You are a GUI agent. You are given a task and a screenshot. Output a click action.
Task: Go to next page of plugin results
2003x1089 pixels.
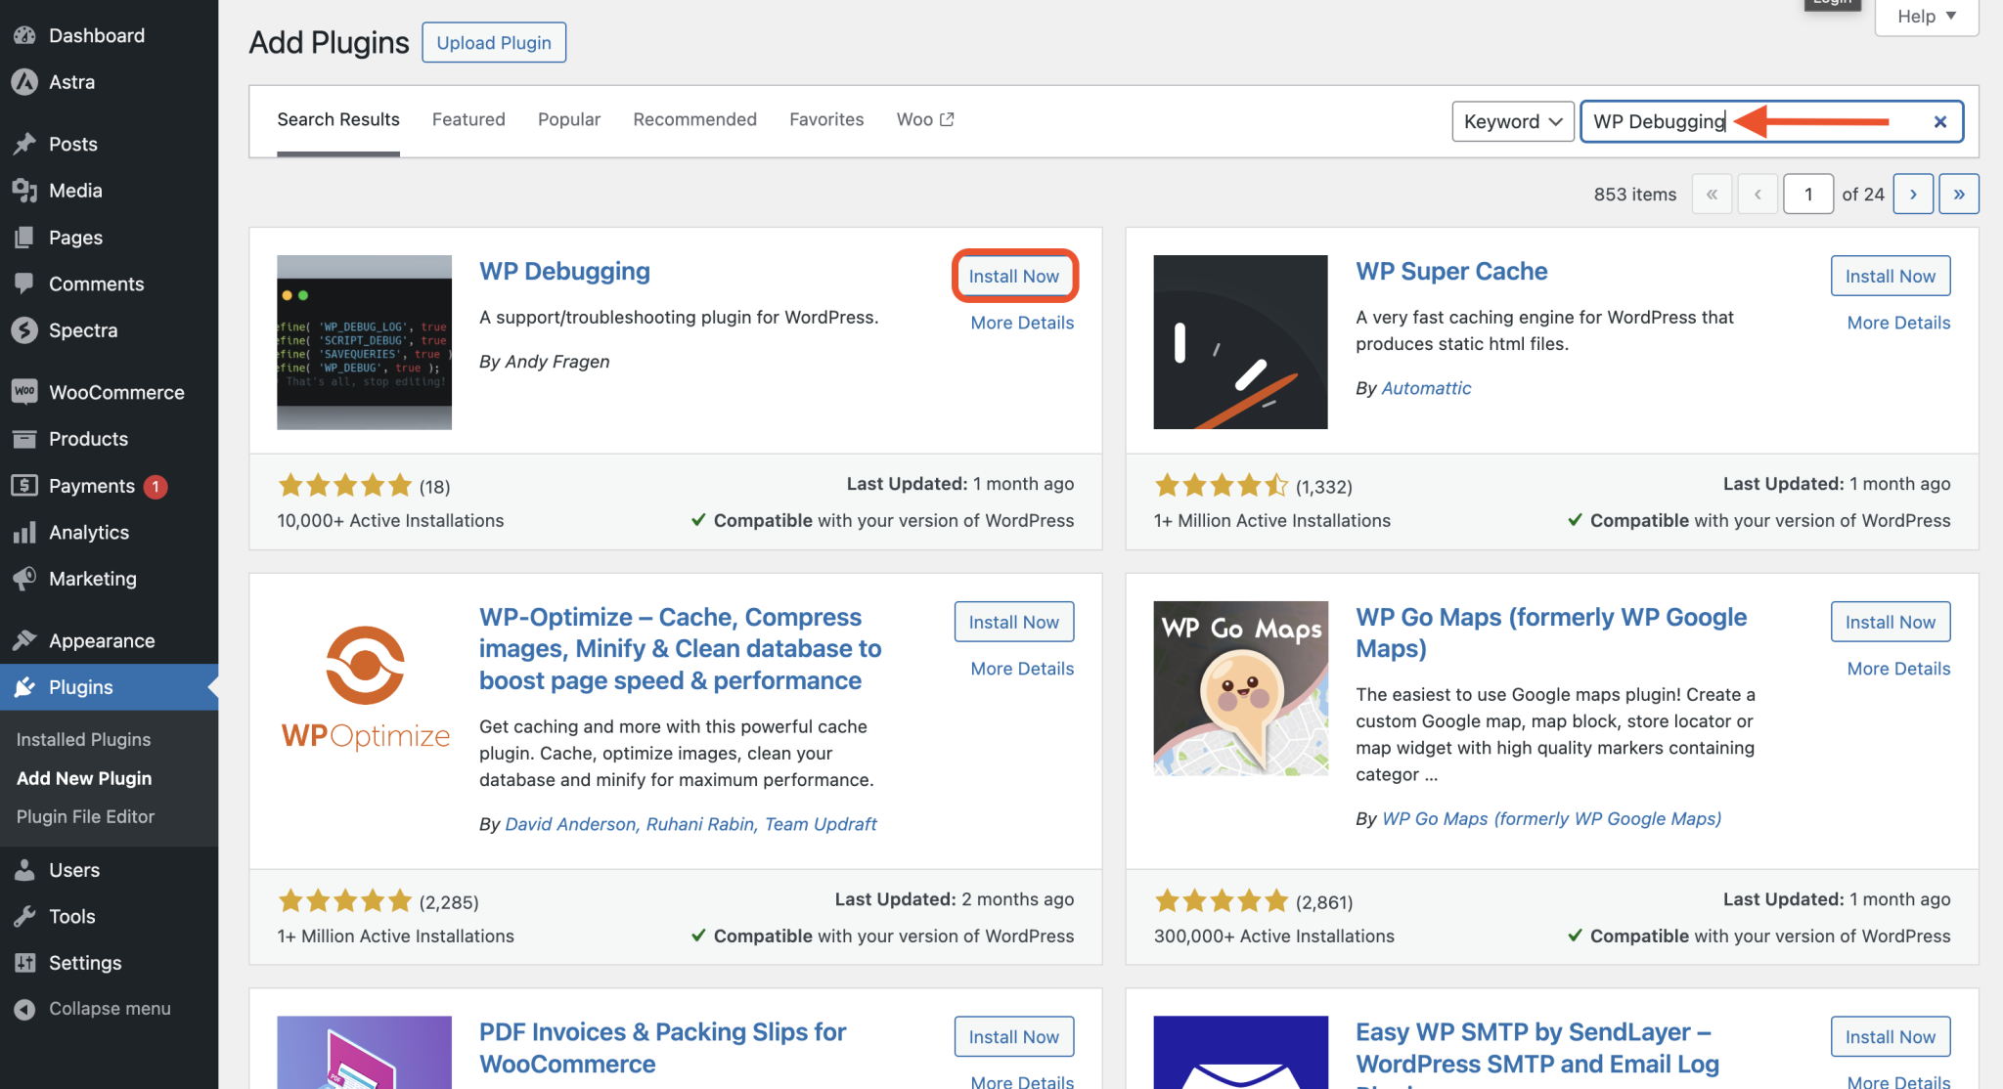(x=1912, y=195)
